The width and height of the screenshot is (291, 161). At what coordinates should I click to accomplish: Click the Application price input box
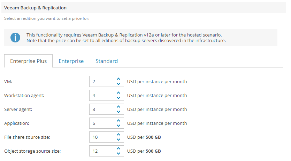[102, 123]
